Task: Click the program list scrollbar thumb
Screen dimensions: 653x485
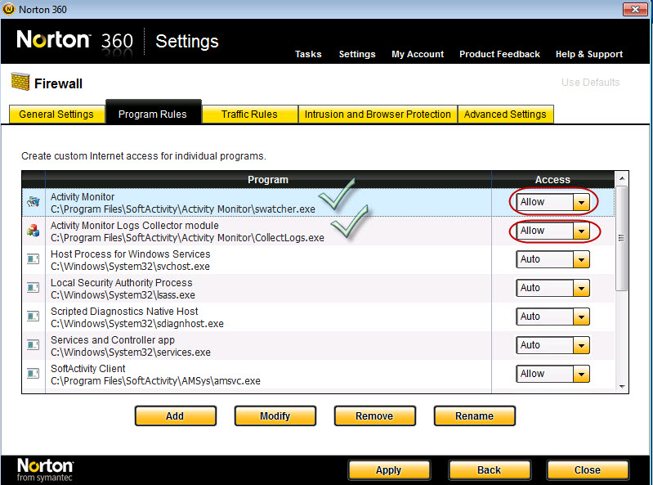Action: coord(621,238)
